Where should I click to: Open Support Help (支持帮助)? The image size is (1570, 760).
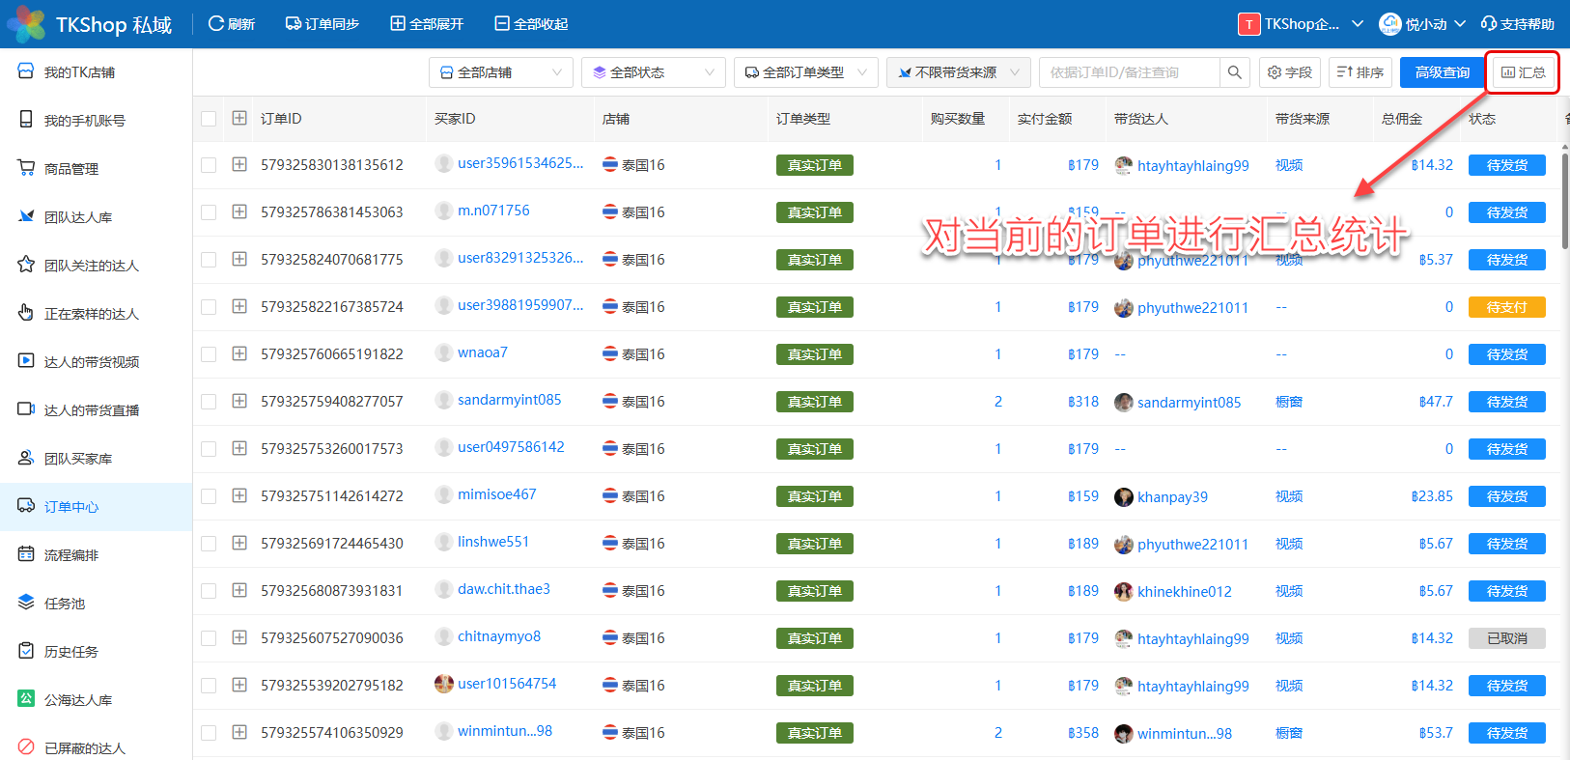tap(1517, 23)
